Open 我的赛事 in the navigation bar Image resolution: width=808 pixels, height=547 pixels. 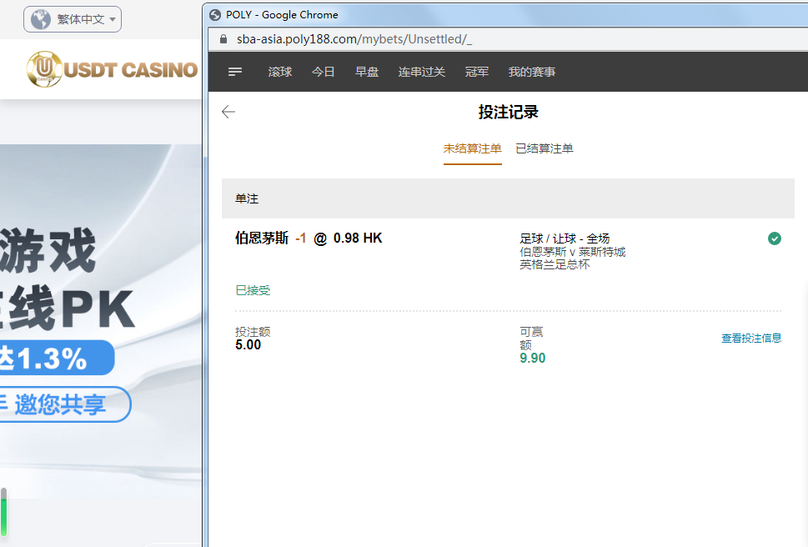[532, 73]
